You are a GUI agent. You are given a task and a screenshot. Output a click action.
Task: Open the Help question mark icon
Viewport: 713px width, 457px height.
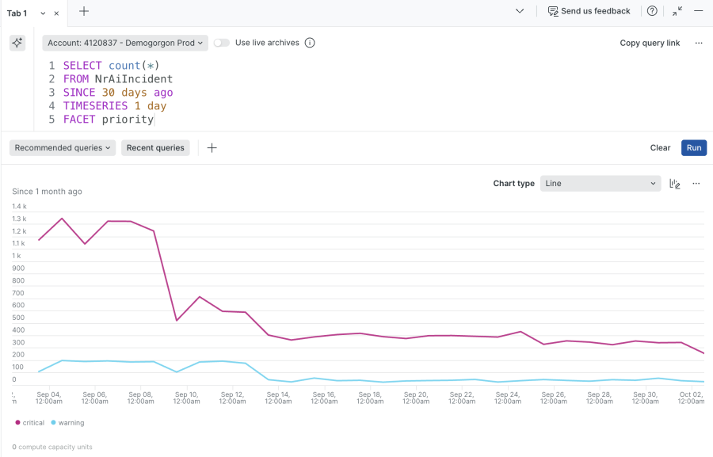(651, 11)
